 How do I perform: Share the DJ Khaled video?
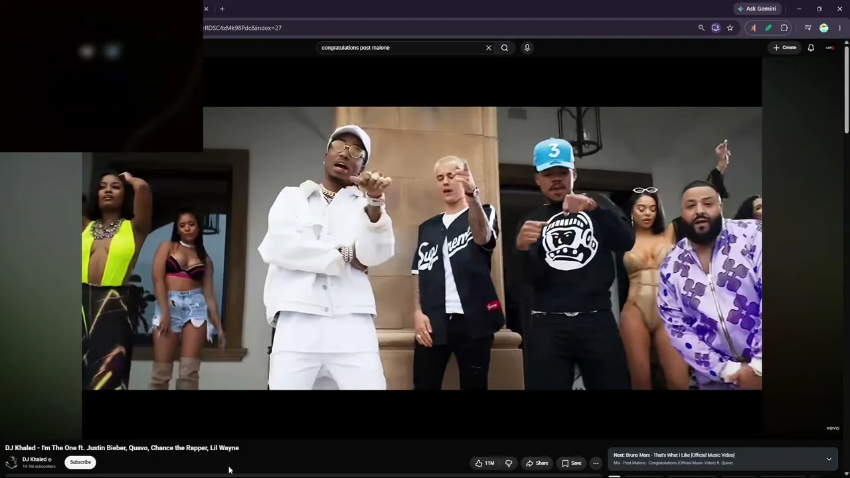(537, 463)
